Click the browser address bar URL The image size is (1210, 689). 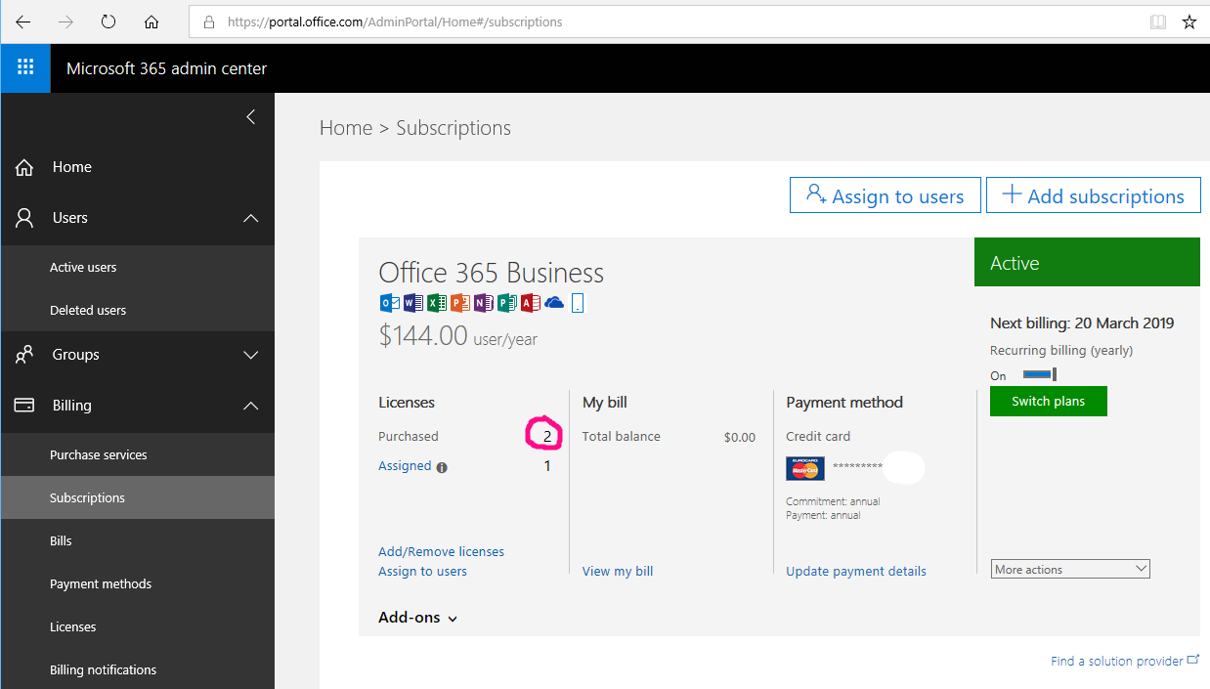pos(395,22)
